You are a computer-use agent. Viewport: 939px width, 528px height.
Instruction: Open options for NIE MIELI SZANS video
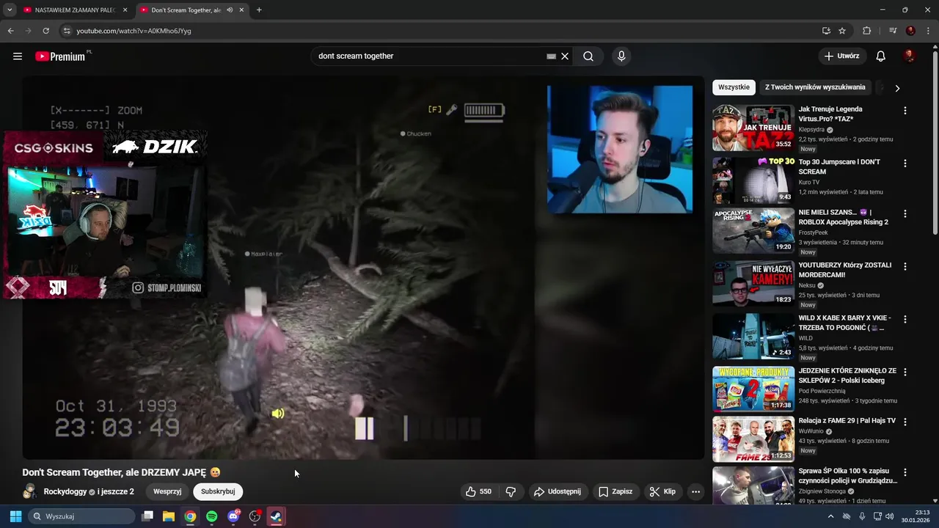(905, 213)
